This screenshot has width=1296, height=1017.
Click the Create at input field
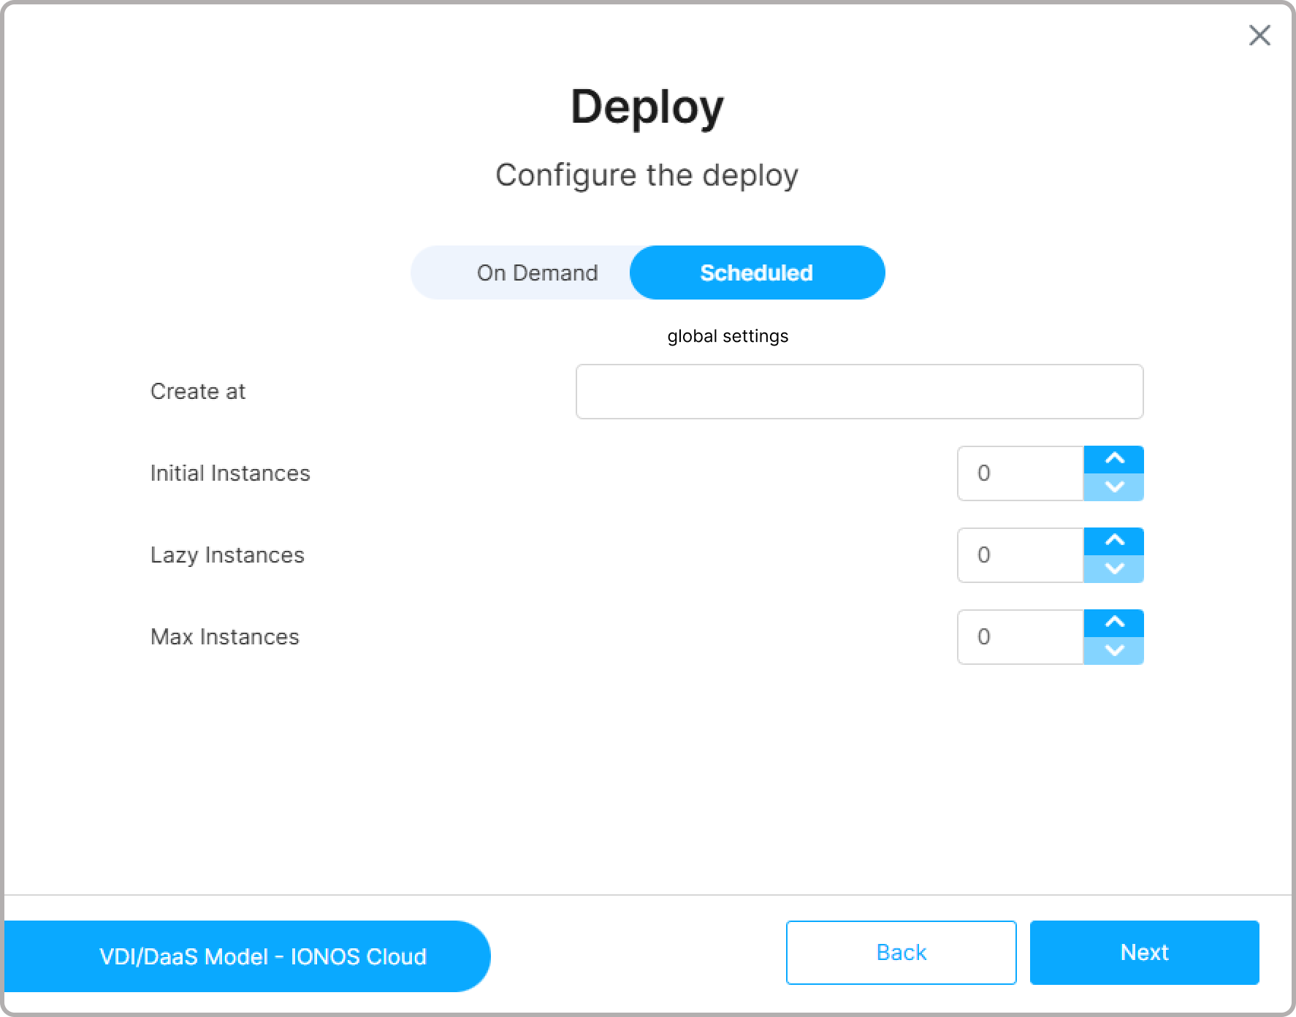pos(858,392)
